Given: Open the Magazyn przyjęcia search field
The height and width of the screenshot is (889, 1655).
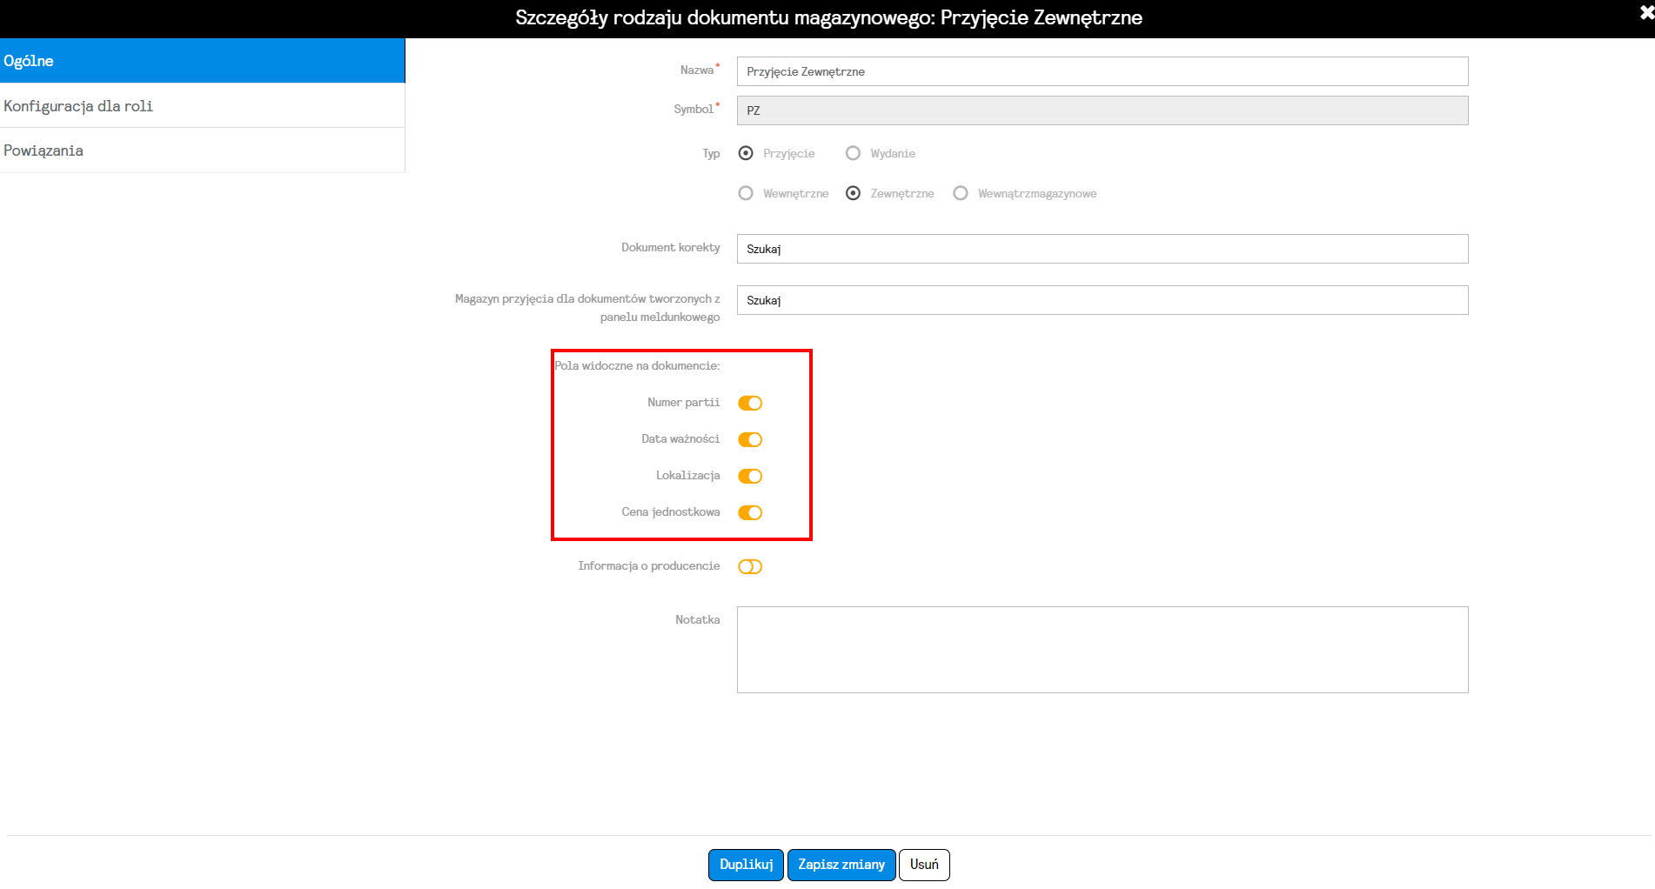Looking at the screenshot, I should click(x=1102, y=300).
